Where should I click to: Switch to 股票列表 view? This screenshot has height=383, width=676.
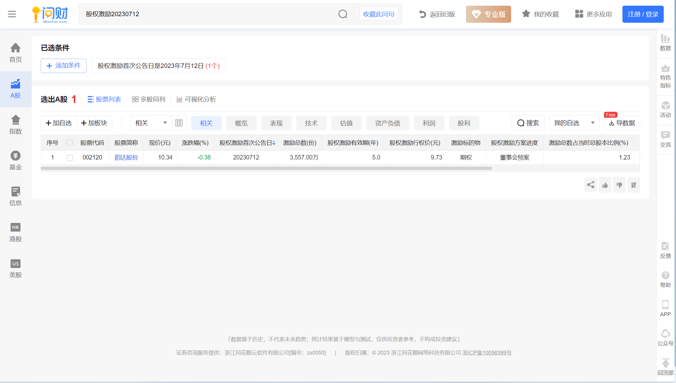104,99
